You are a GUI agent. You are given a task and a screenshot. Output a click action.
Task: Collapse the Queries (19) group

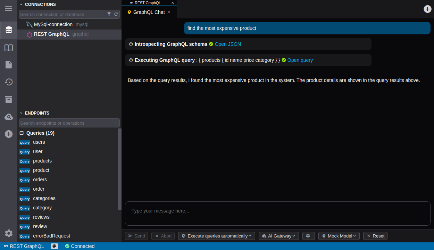(x=22, y=133)
